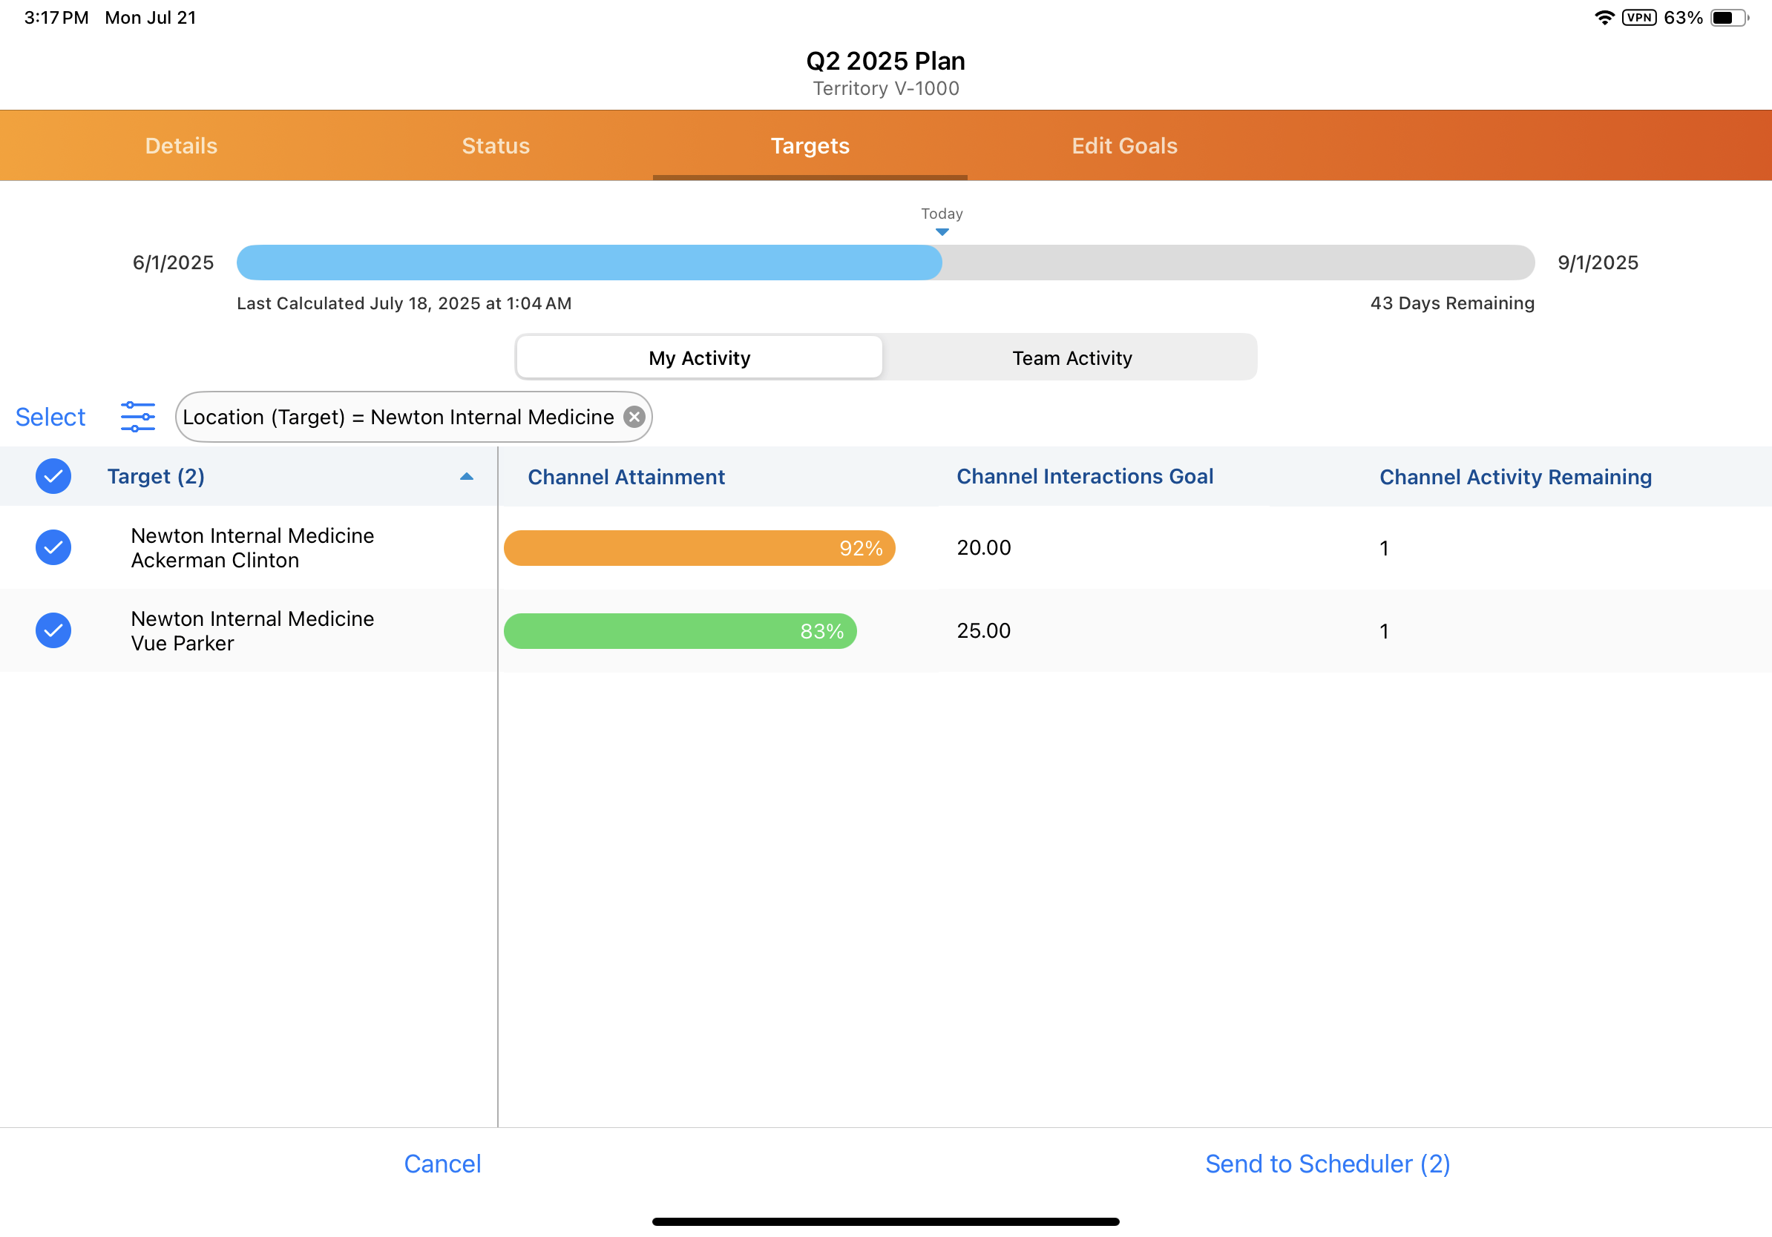This screenshot has width=1772, height=1237.
Task: Cancel the target selection
Action: pos(442,1163)
